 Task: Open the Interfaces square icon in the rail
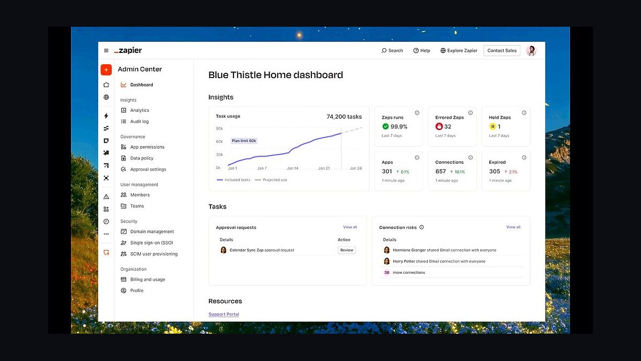[x=106, y=141]
